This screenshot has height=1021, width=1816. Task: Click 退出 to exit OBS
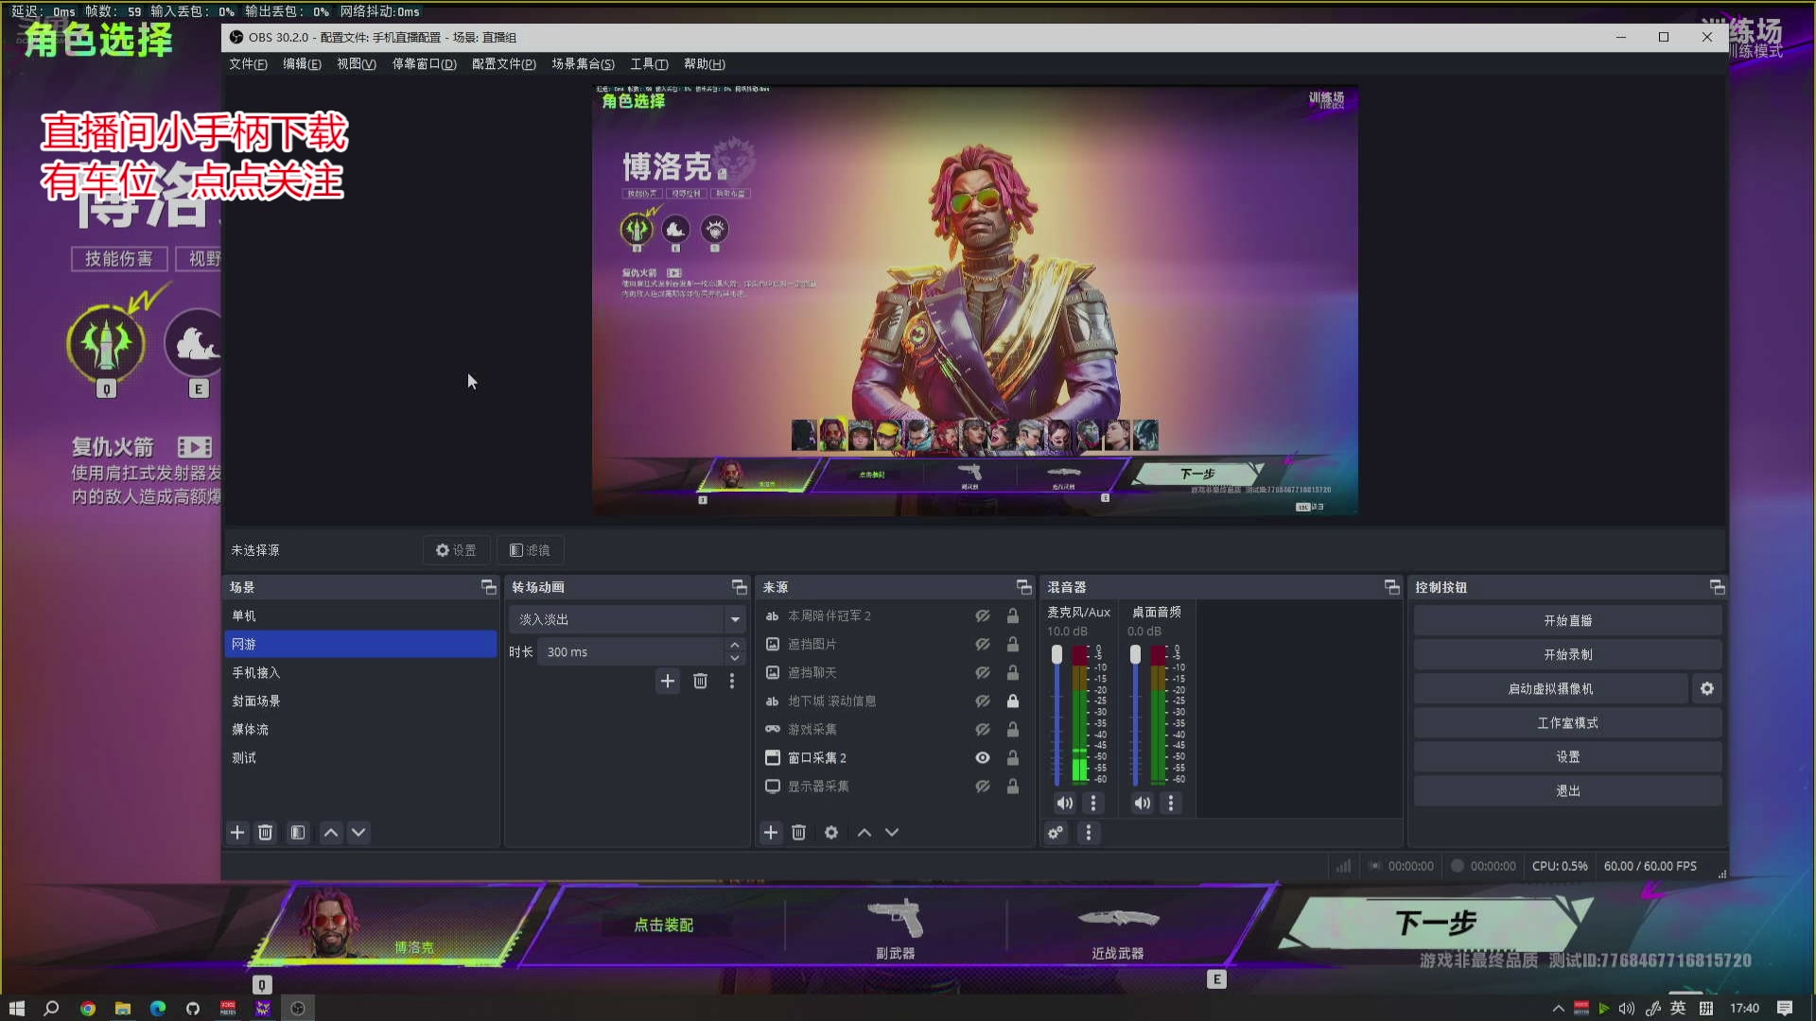[1567, 791]
